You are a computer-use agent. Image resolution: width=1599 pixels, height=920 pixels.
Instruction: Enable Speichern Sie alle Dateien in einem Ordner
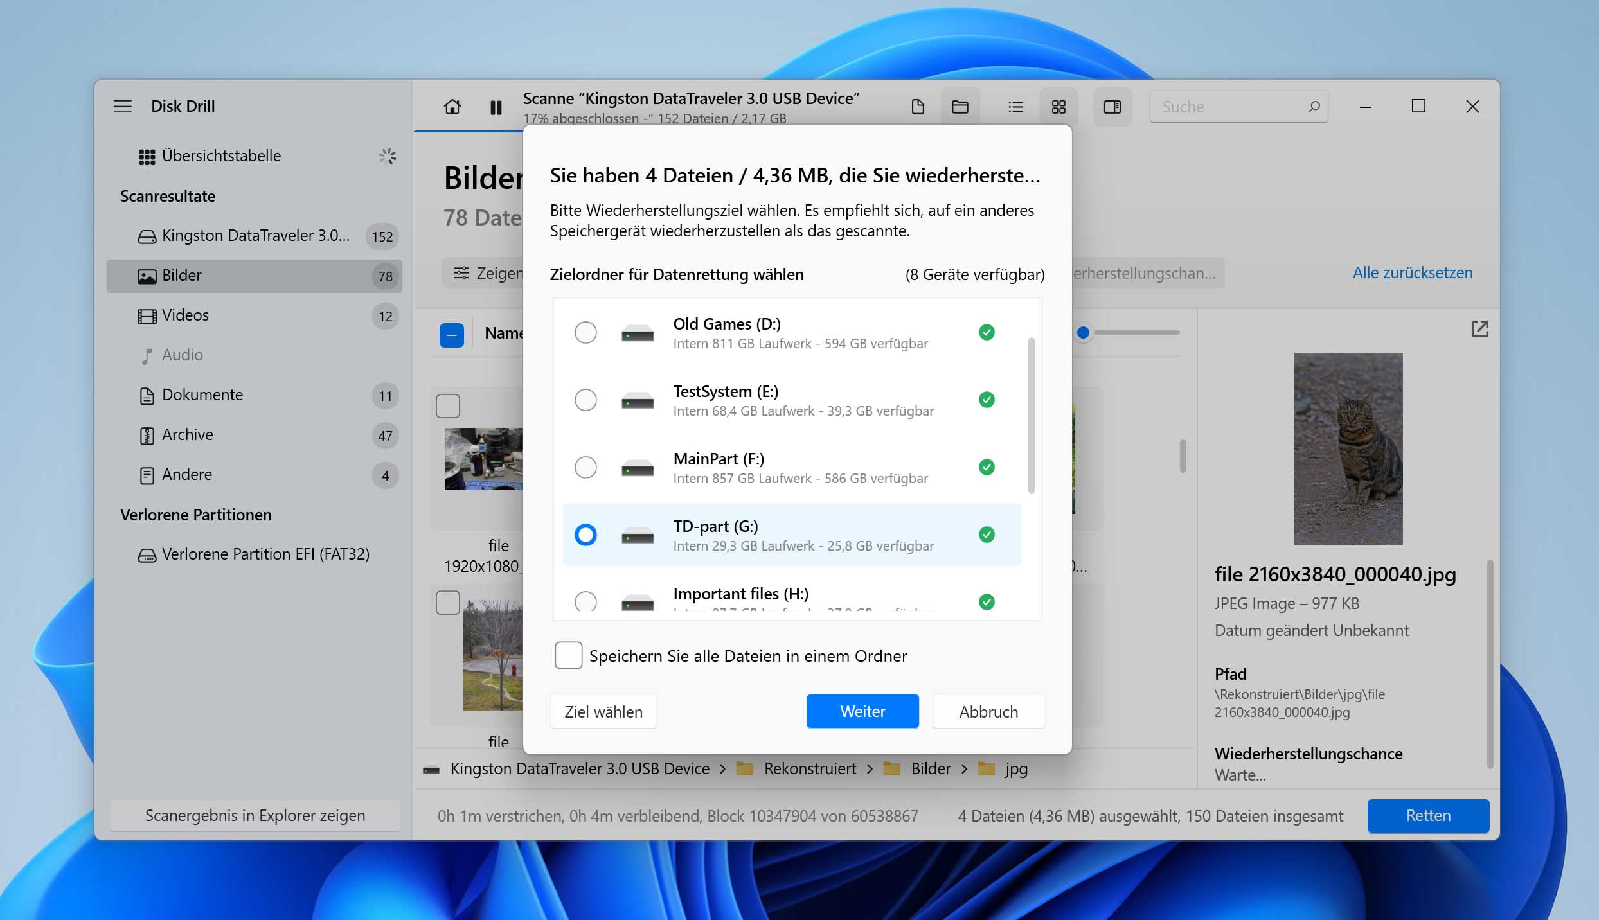[568, 656]
